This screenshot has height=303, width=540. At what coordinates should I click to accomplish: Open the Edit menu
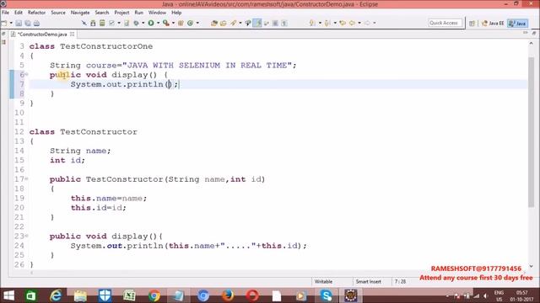point(19,13)
